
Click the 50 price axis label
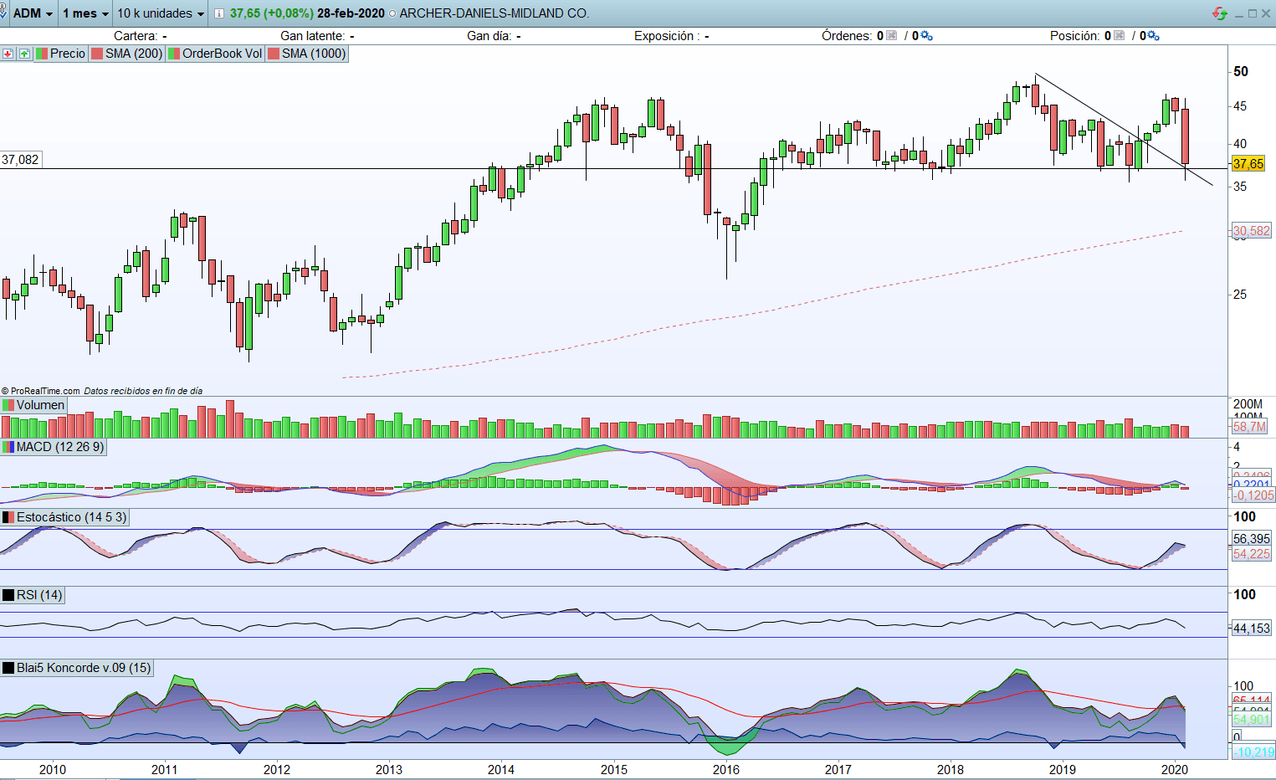[1241, 72]
